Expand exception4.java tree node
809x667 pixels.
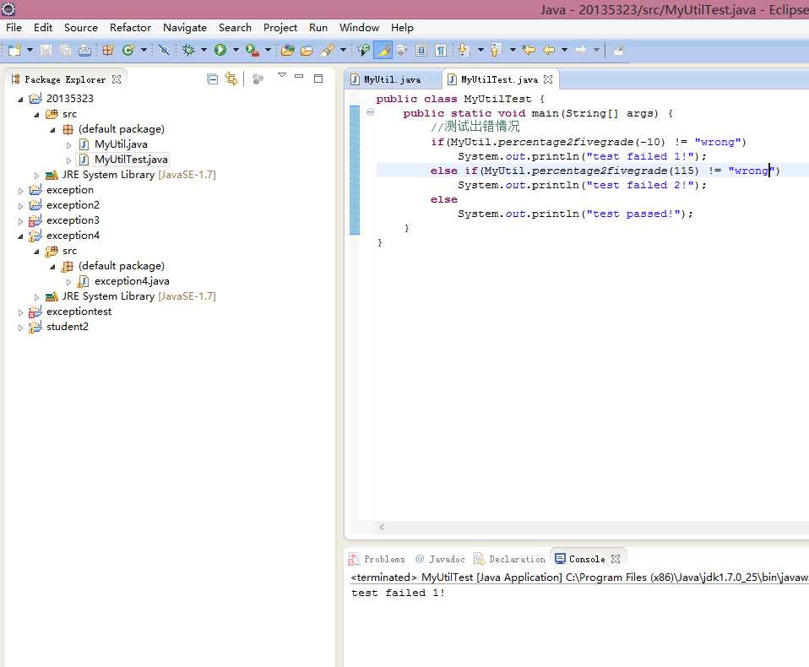(68, 282)
